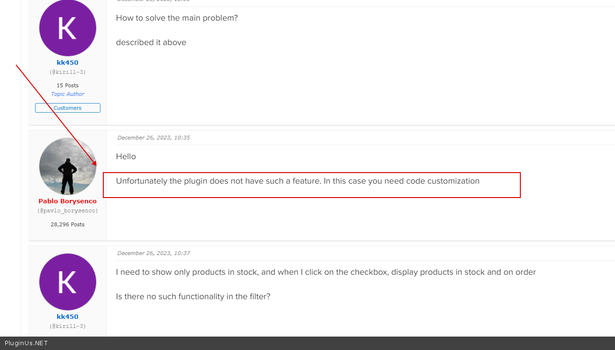The image size is (615, 350).
Task: Click the purple K avatar in the 10:37 post
Action: 67,282
